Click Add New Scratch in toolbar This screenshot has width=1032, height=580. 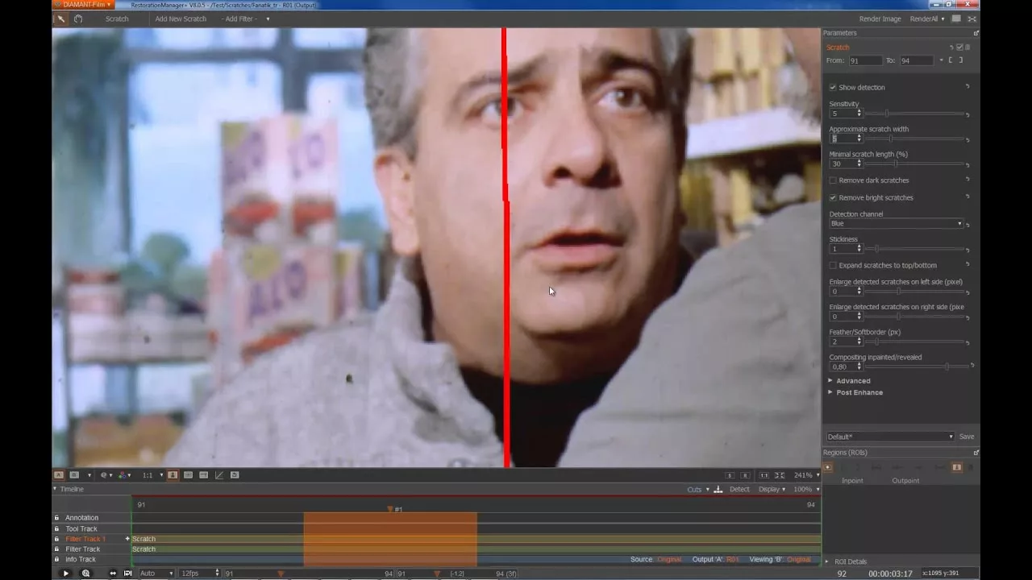pos(181,19)
